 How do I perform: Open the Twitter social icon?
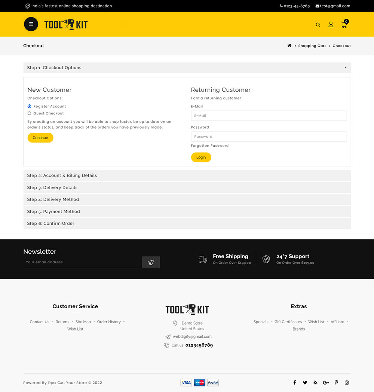tap(305, 383)
